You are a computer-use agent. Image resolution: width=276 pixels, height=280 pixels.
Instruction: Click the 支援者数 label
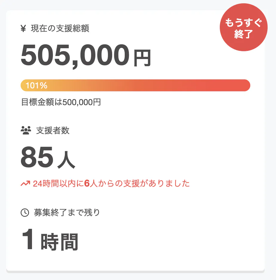(x=53, y=131)
